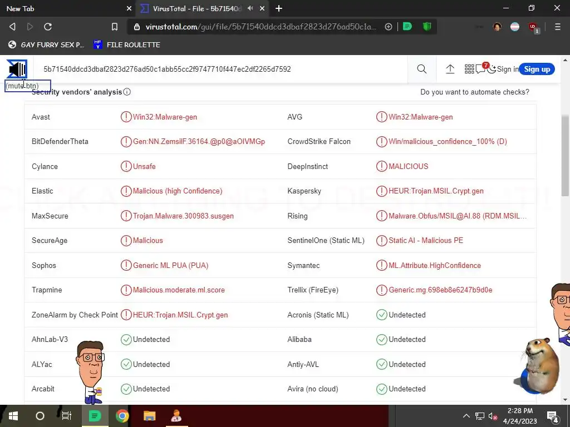The width and height of the screenshot is (570, 427).
Task: Click the VirusTotal logo home icon
Action: click(x=17, y=68)
